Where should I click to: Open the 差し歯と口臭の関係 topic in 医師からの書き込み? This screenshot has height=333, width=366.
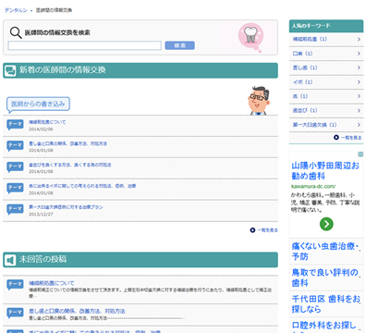coord(67,143)
